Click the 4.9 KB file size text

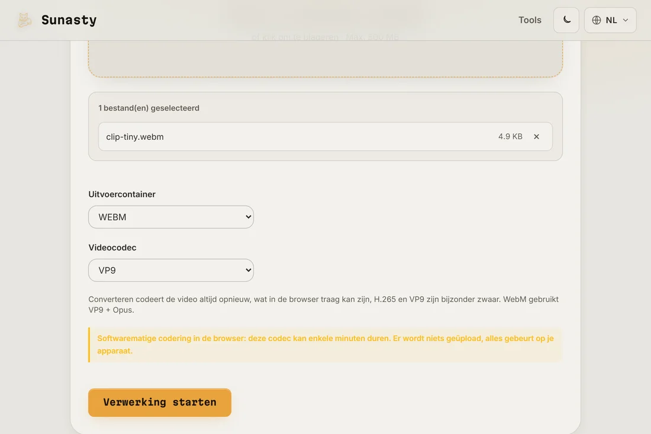[x=510, y=137]
